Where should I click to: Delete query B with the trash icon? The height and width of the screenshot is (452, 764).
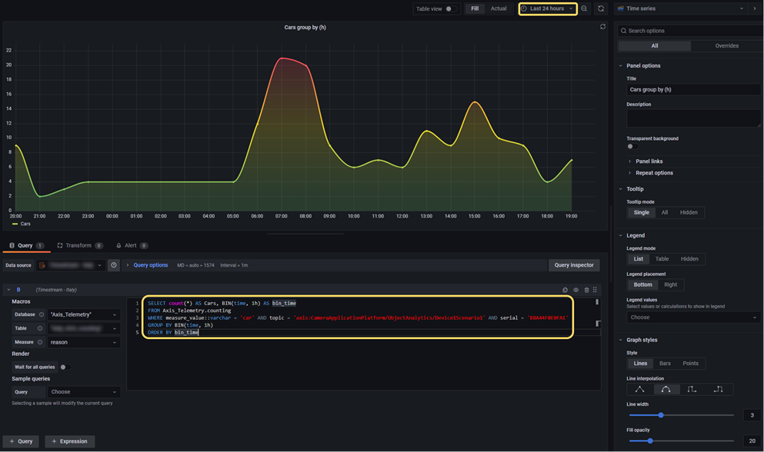tap(586, 290)
